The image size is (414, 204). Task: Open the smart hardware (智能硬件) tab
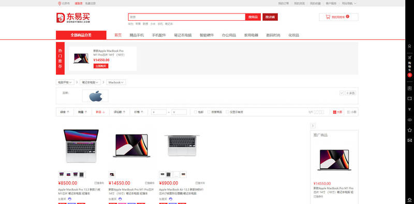(206, 35)
